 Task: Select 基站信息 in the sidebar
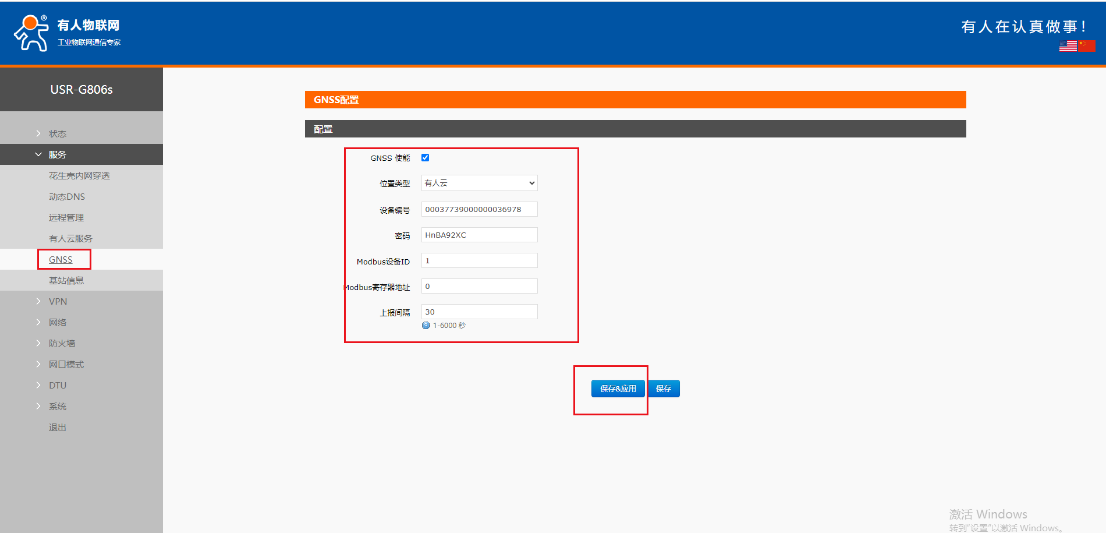[66, 280]
